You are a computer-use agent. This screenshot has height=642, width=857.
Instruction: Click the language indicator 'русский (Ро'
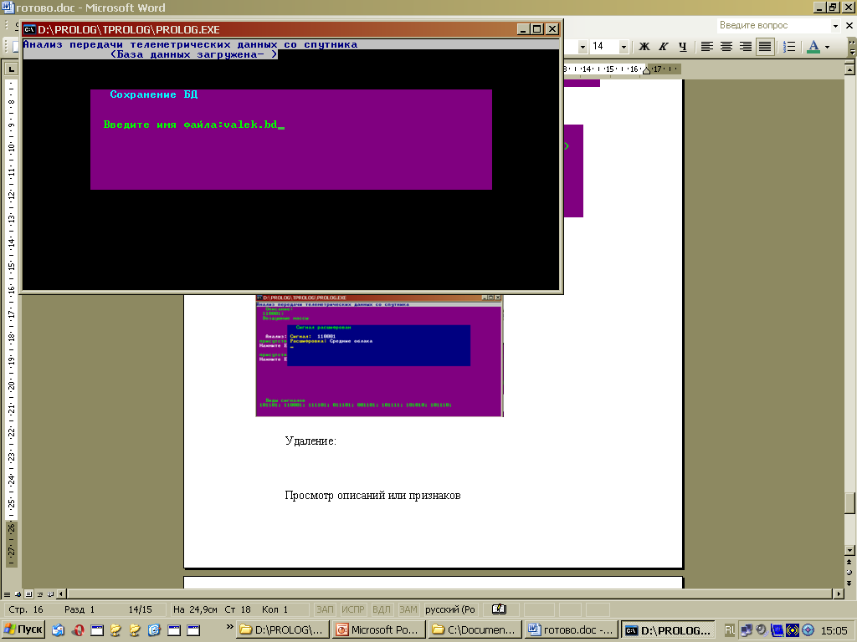coord(450,609)
